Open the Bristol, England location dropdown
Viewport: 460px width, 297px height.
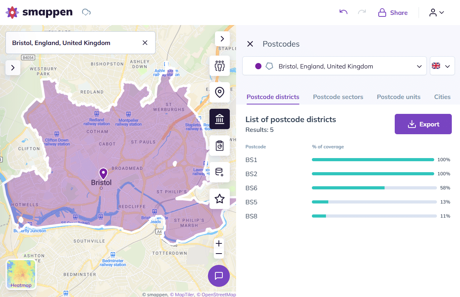click(419, 66)
